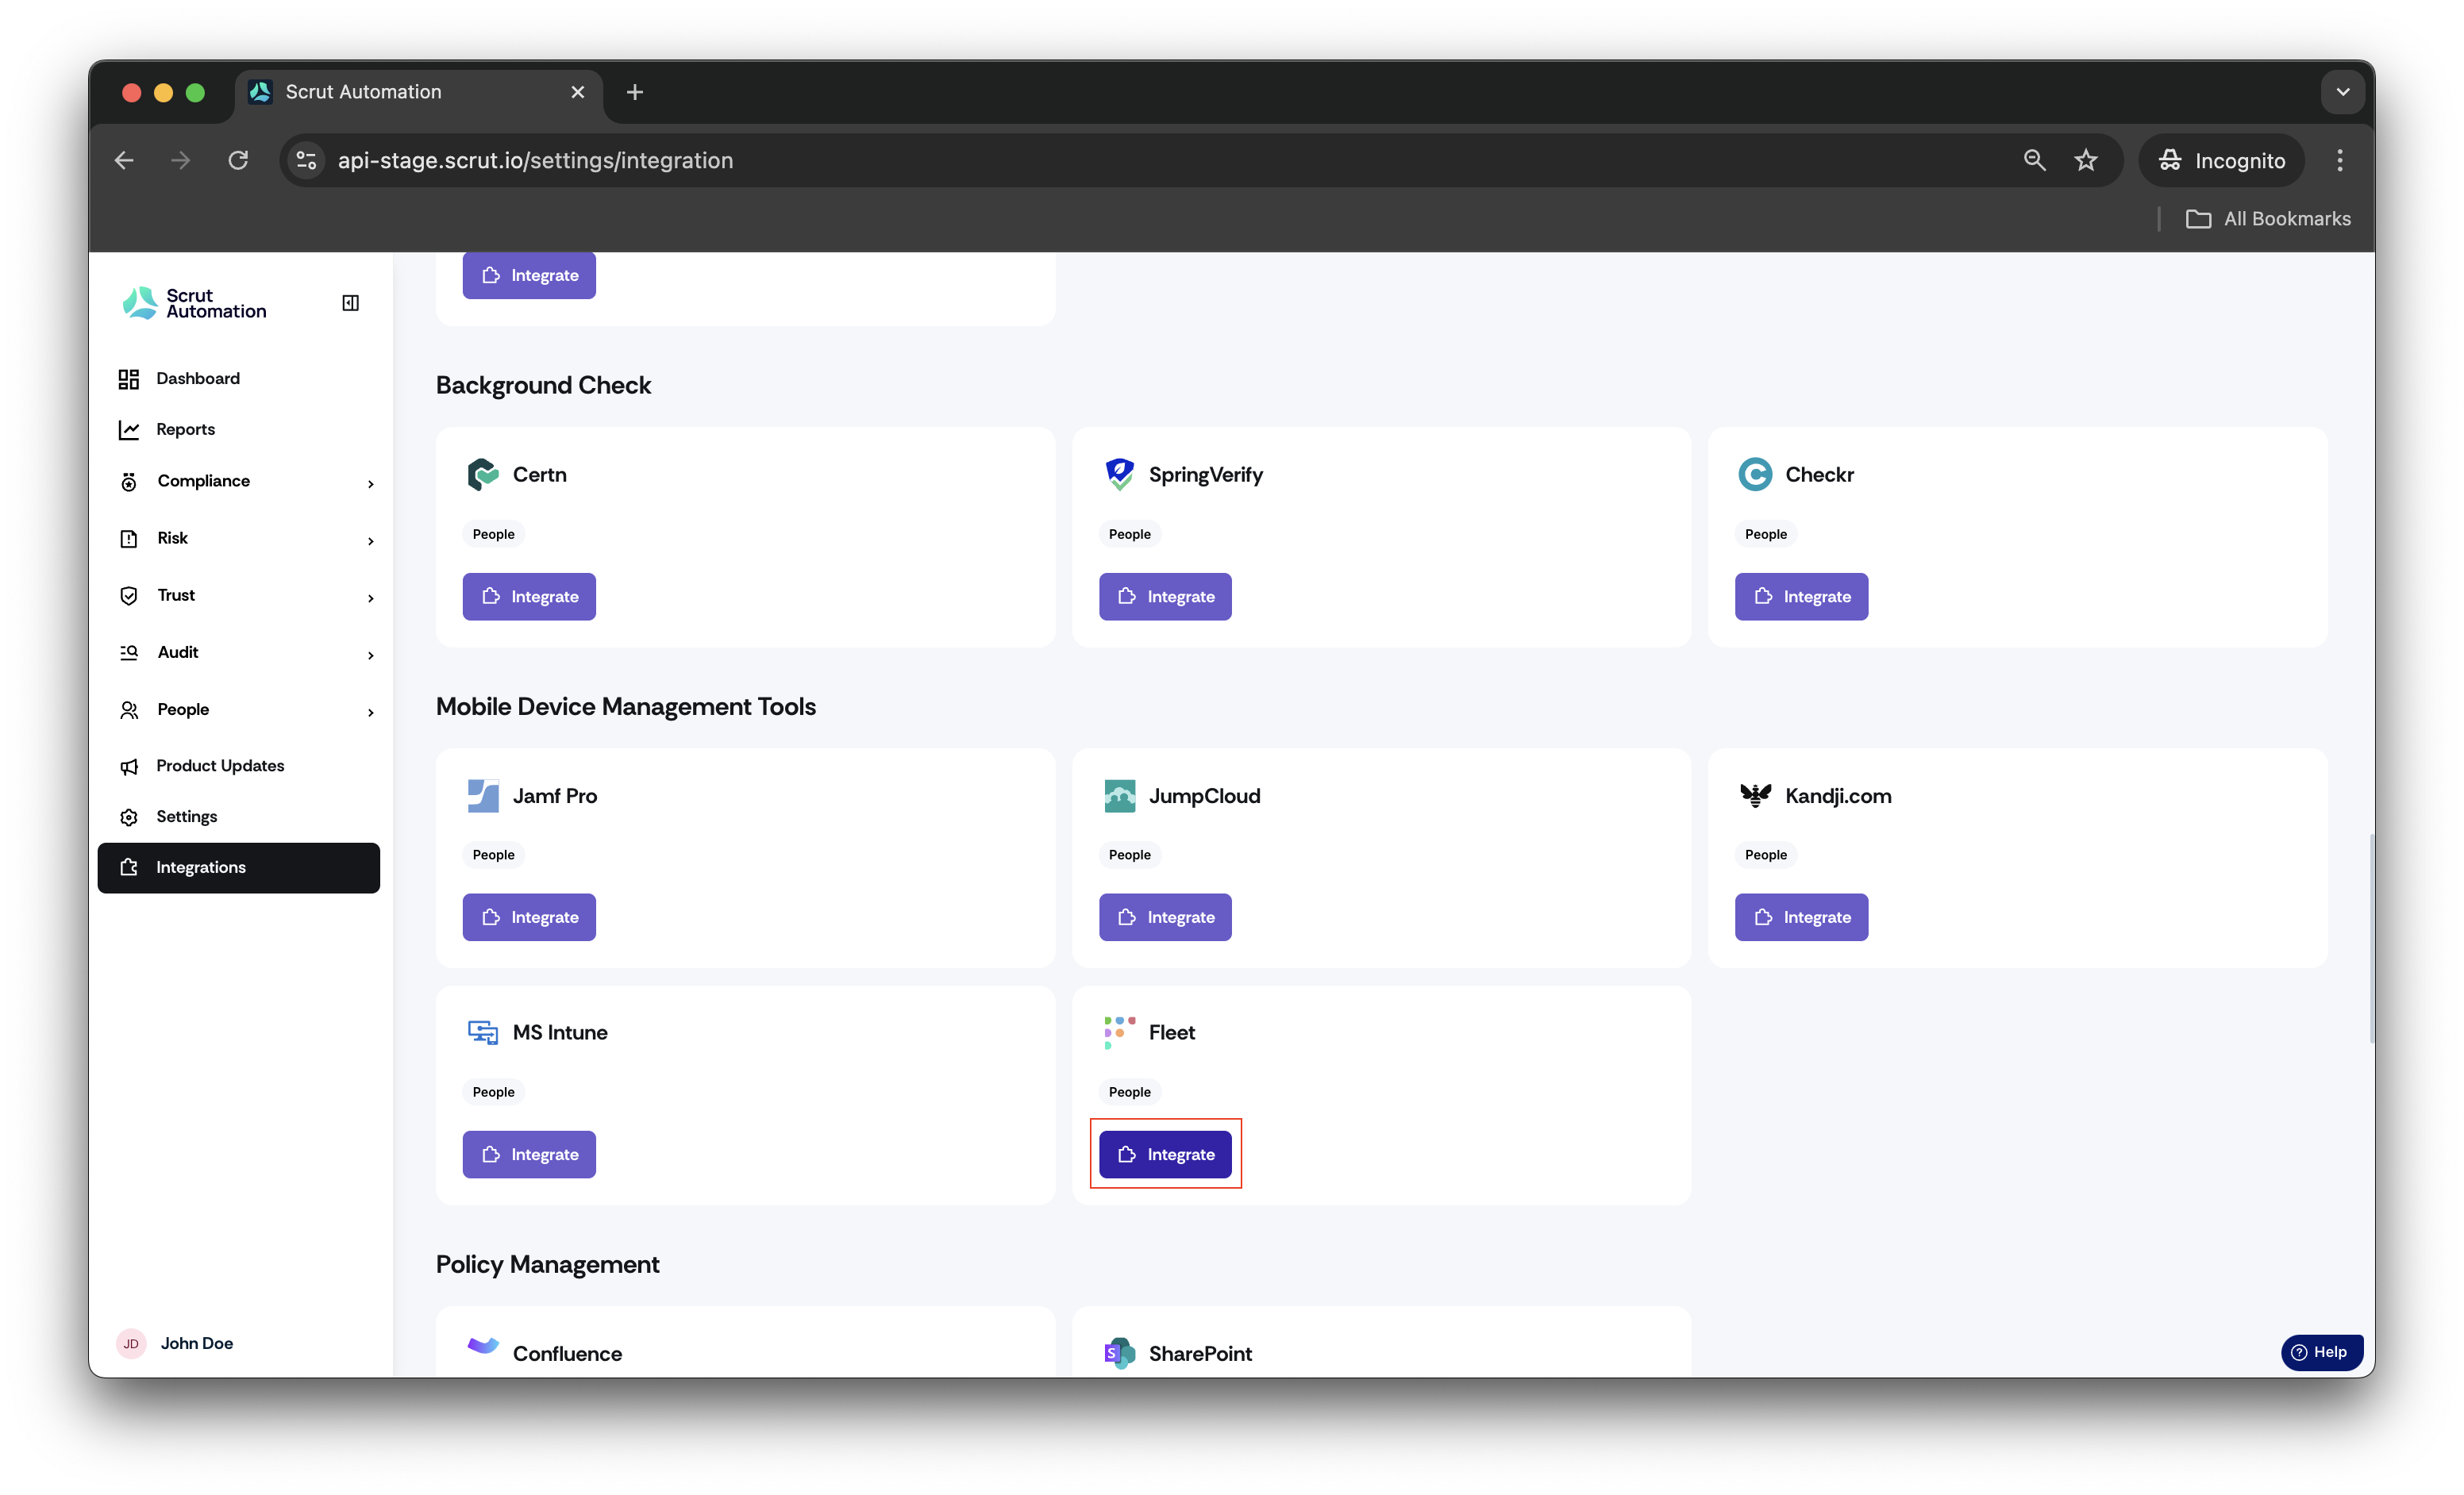Close the Scrut Automation tab

[577, 92]
